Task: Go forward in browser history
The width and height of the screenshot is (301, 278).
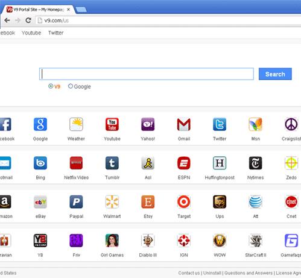Action: [x=17, y=21]
